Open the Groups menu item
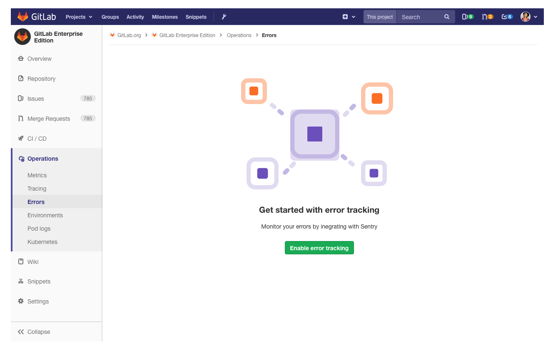This screenshot has height=358, width=553. (x=110, y=17)
